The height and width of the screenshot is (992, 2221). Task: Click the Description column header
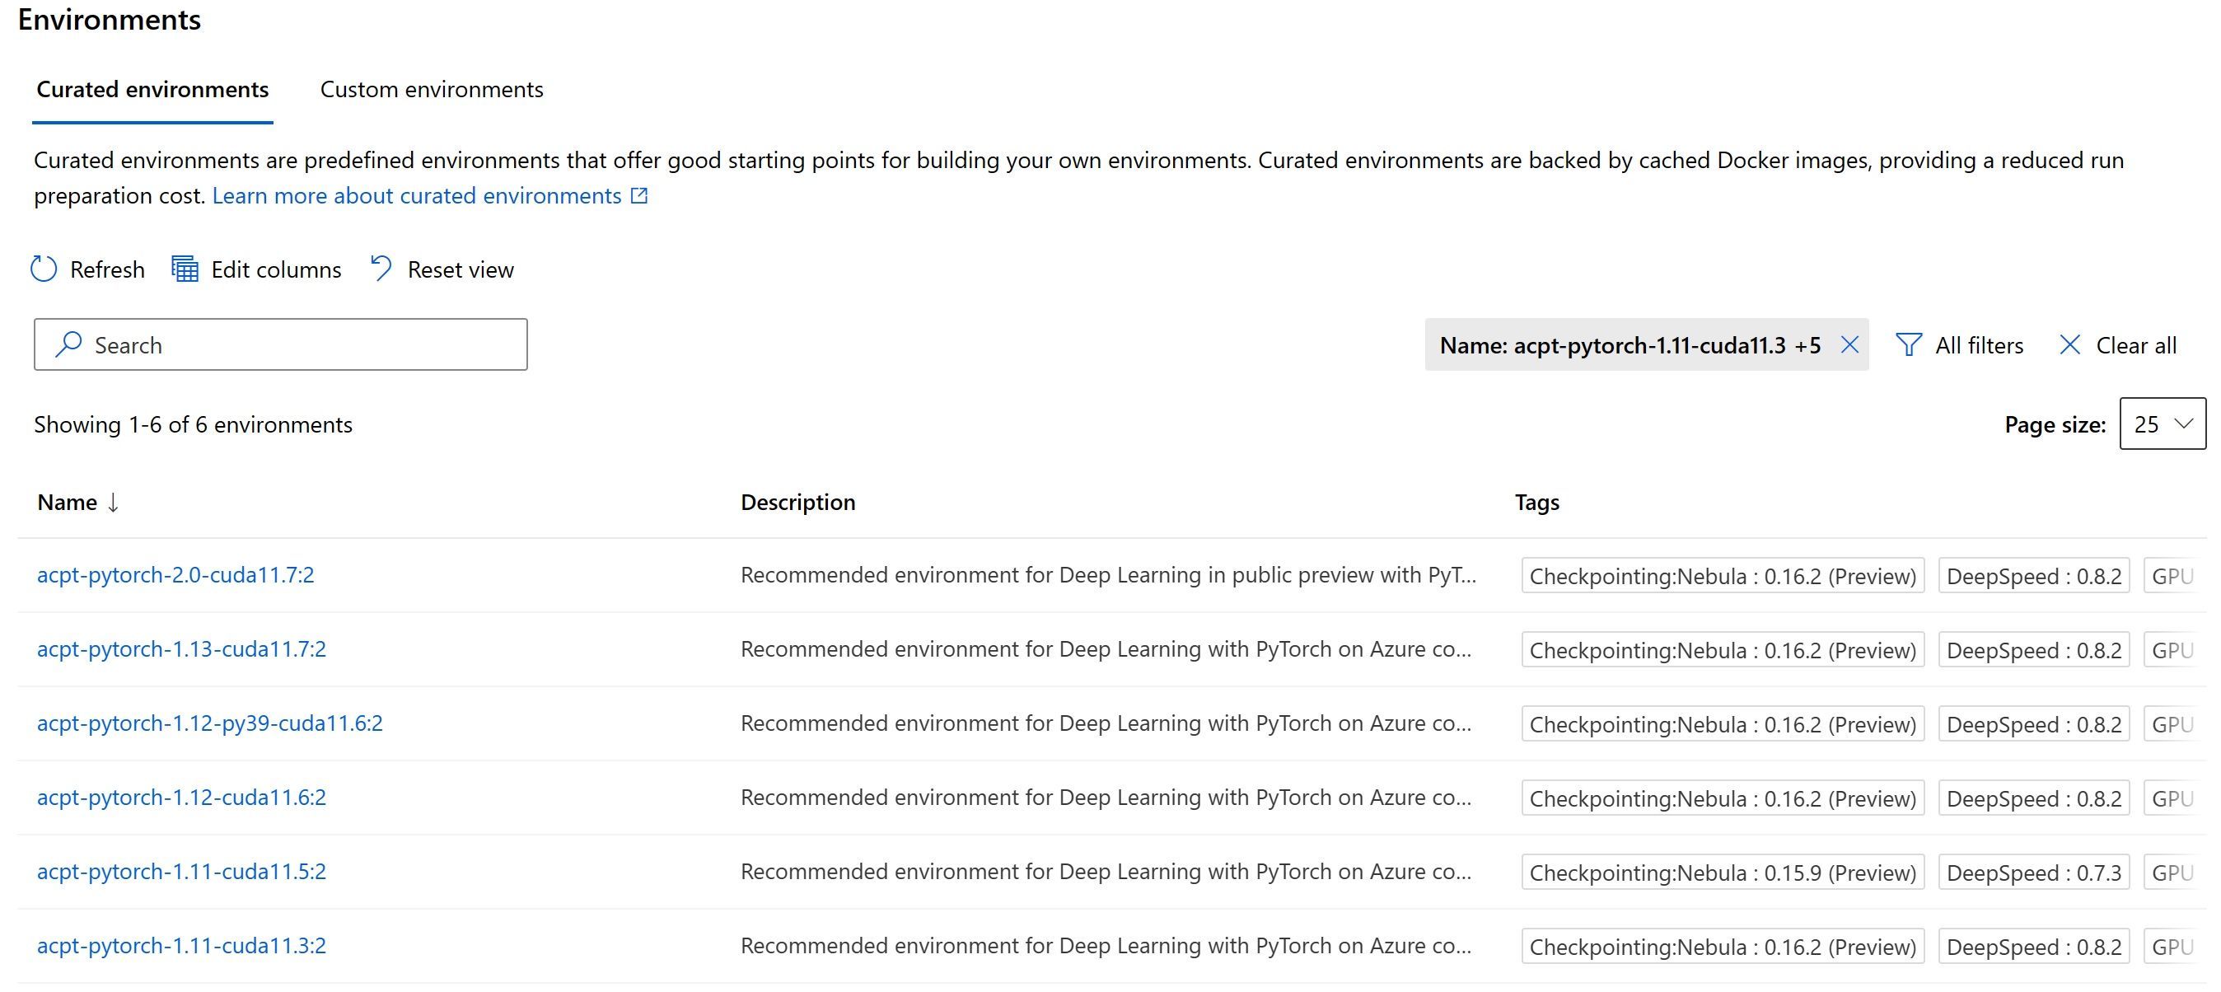click(797, 502)
